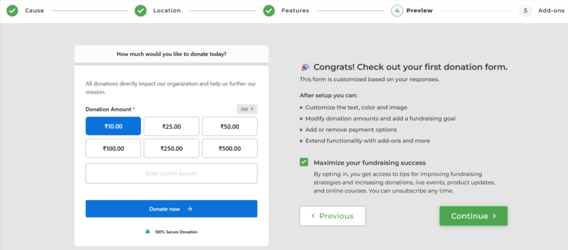
Task: Select the step 5 Add-ons circle
Action: 525,11
